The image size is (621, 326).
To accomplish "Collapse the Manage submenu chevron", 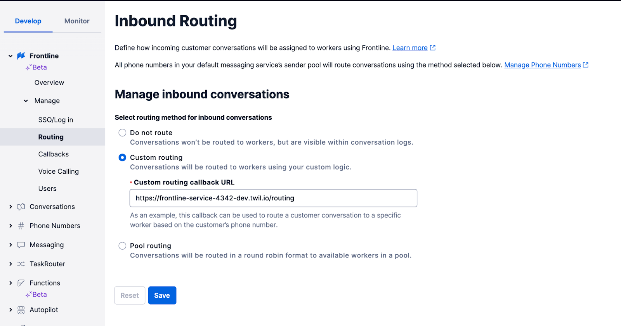I will [26, 101].
